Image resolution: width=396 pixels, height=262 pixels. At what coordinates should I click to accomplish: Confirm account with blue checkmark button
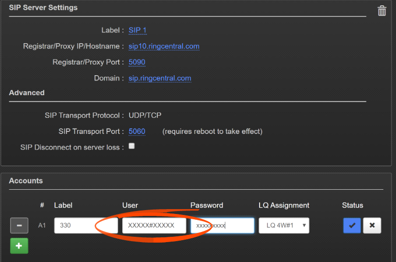coord(352,225)
